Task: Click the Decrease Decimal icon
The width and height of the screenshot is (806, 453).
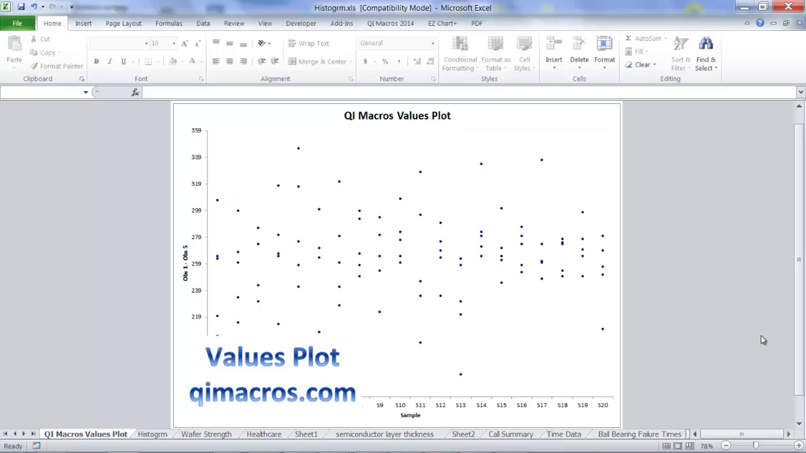Action: click(x=430, y=61)
